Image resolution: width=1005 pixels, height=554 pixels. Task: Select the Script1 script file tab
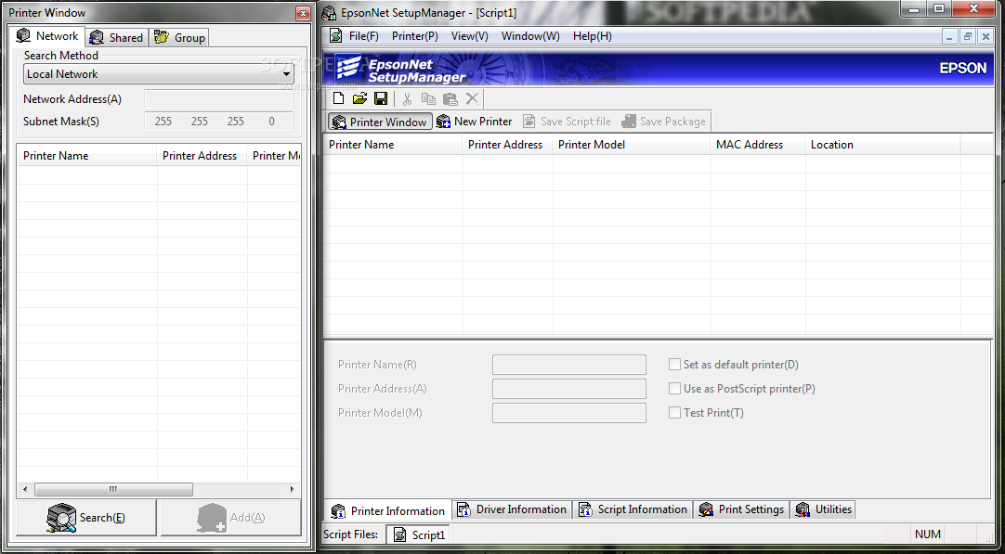tap(419, 535)
